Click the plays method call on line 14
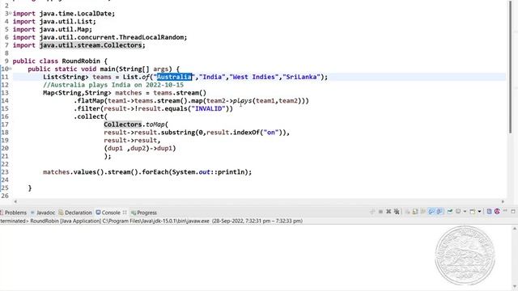The height and width of the screenshot is (291, 518). tap(242, 100)
